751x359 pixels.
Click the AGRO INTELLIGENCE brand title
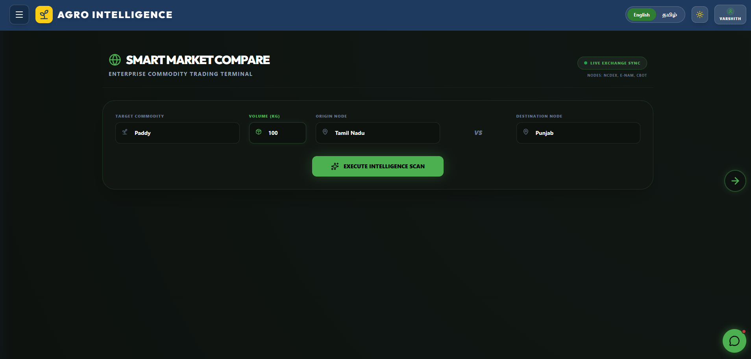pyautogui.click(x=115, y=15)
